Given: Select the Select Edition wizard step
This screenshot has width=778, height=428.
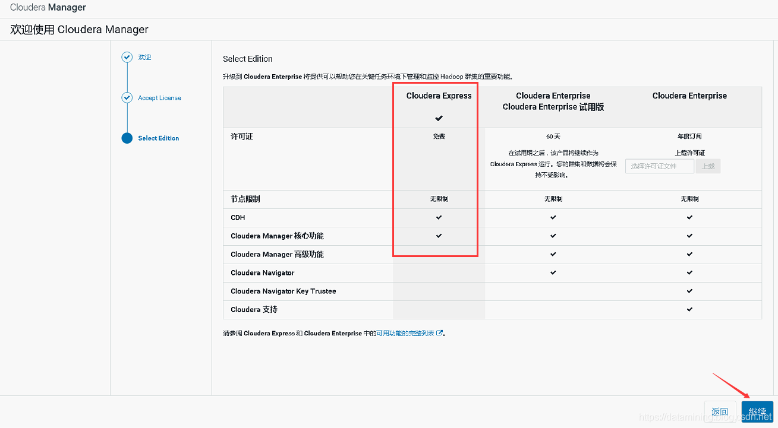Looking at the screenshot, I should (158, 138).
